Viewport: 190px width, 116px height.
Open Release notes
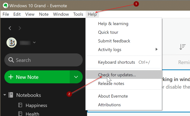point(124,83)
